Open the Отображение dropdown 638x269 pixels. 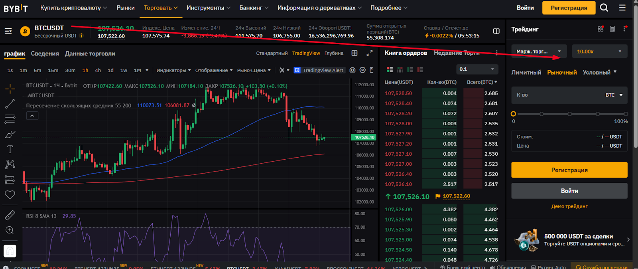click(214, 70)
